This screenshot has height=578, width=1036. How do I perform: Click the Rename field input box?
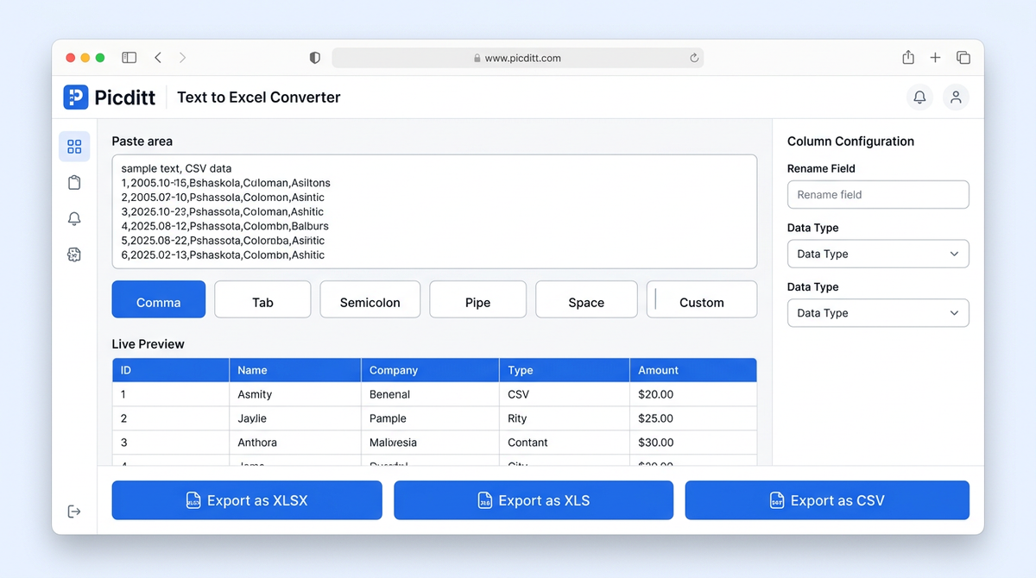point(878,195)
